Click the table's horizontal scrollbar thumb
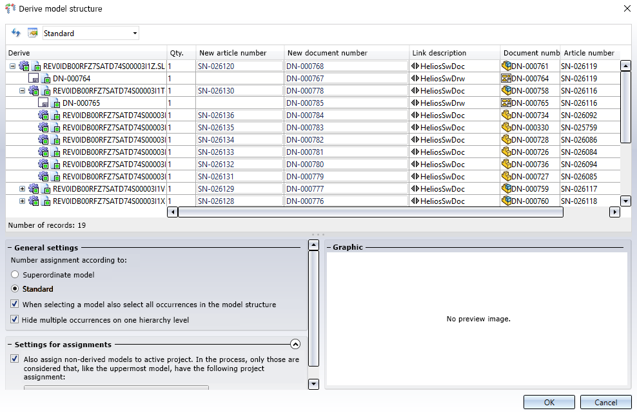This screenshot has width=637, height=413. [370, 212]
